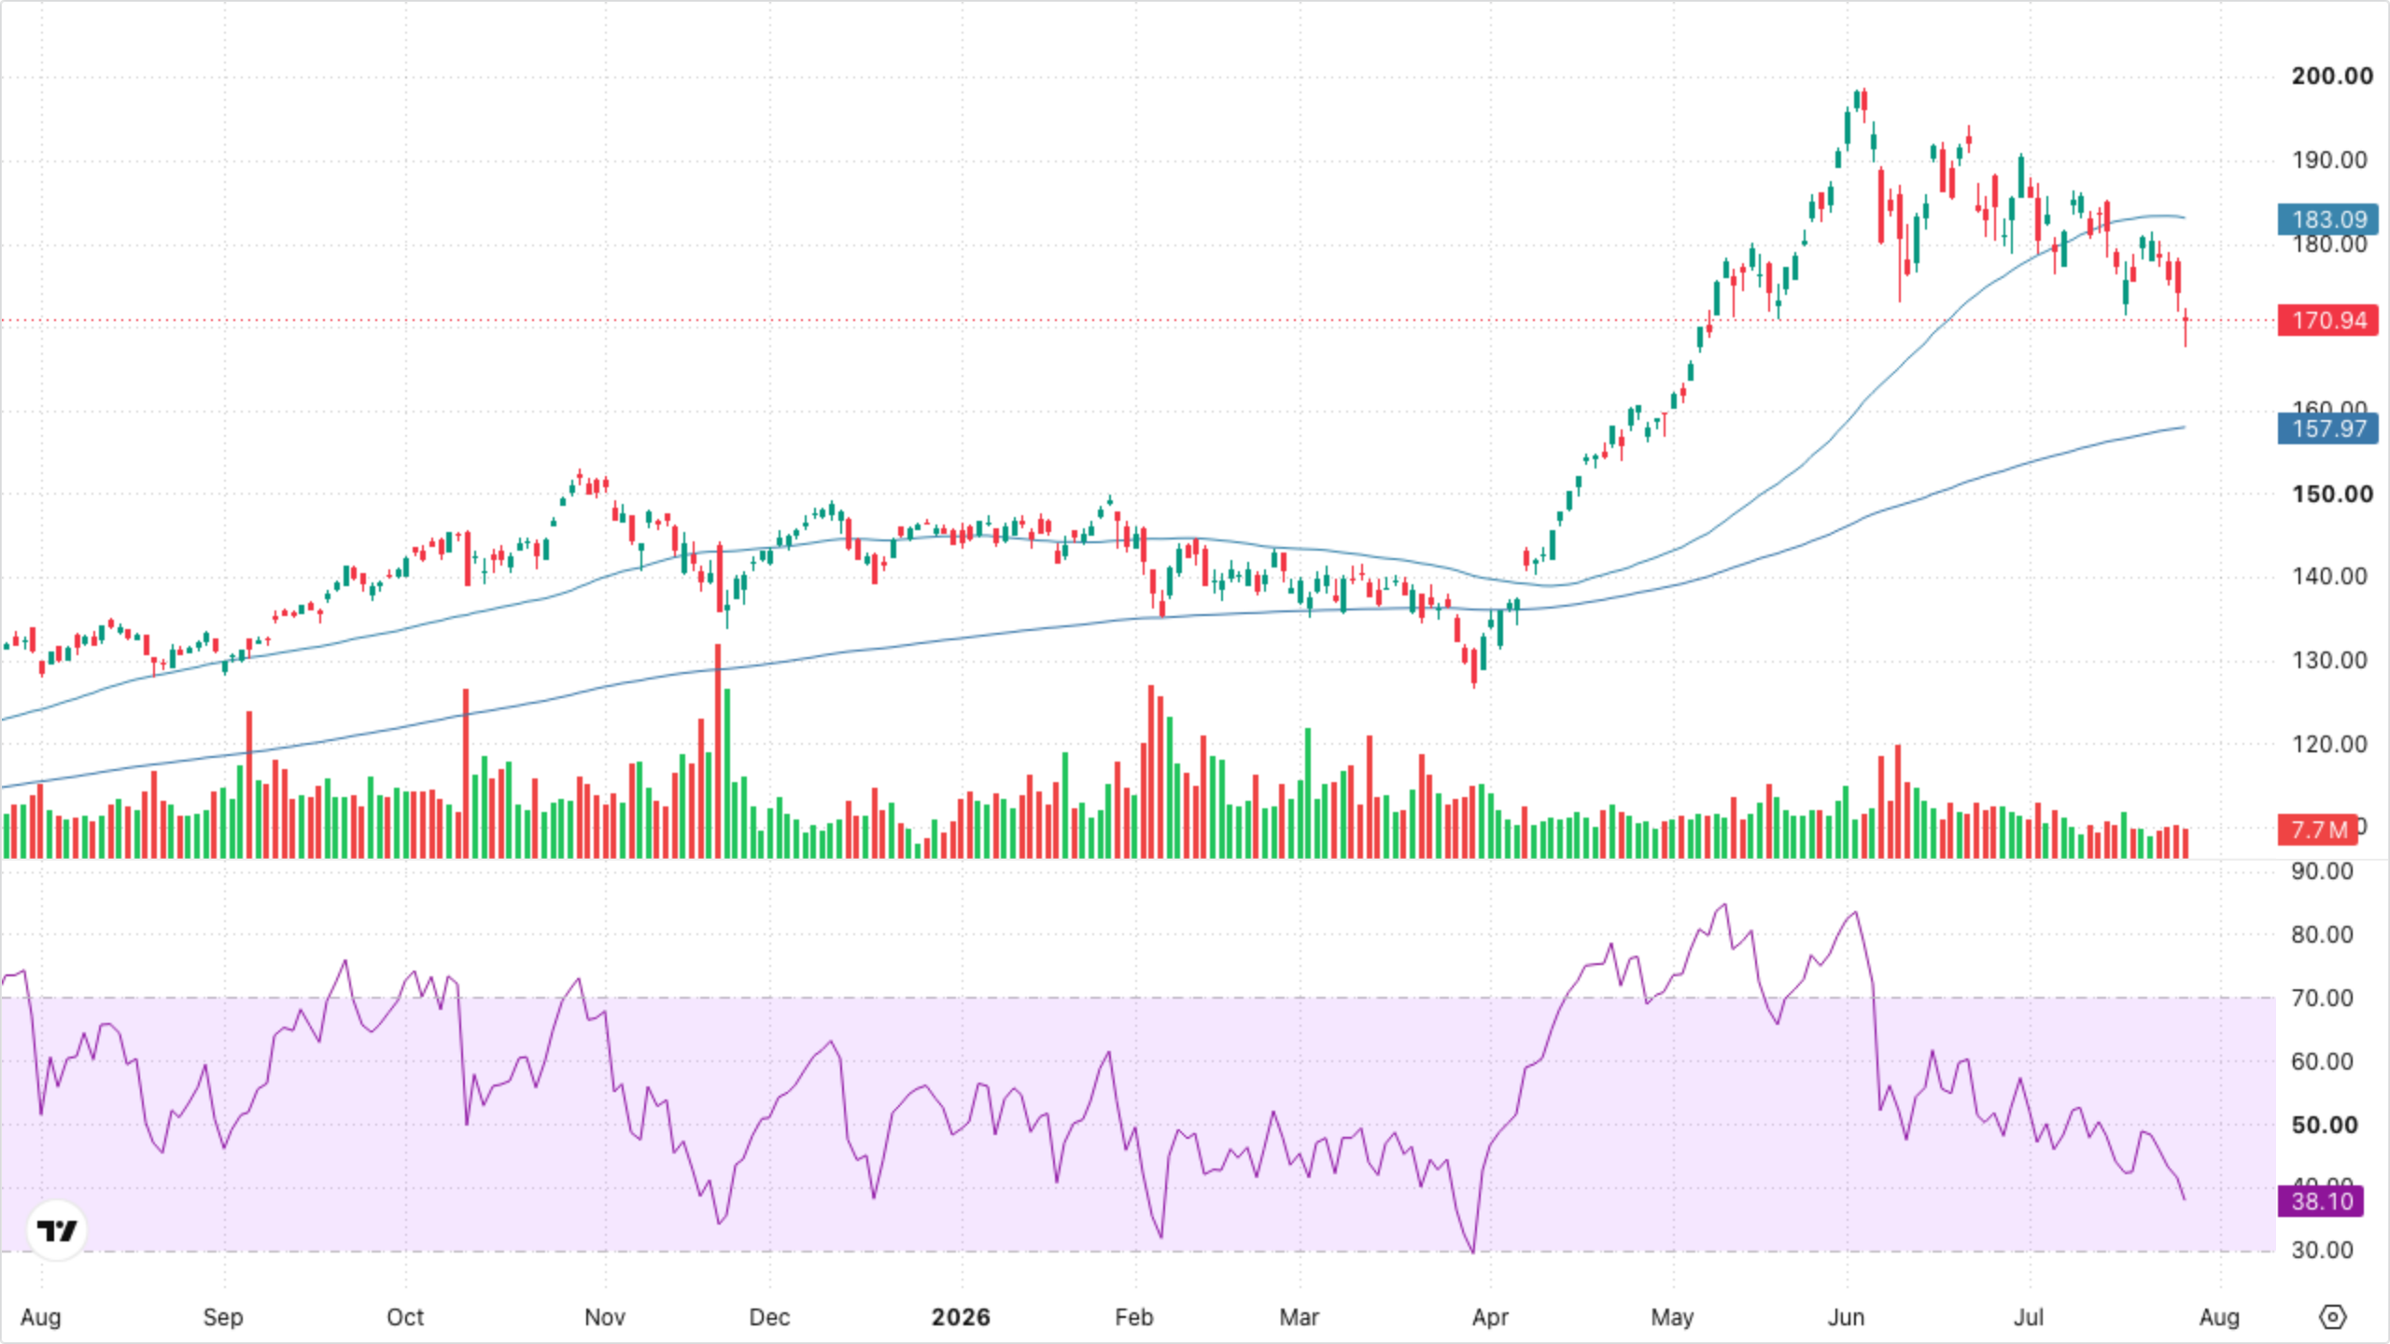Click the purple 38.10 RSI value label
Image resolution: width=2390 pixels, height=1344 pixels.
pos(2321,1201)
